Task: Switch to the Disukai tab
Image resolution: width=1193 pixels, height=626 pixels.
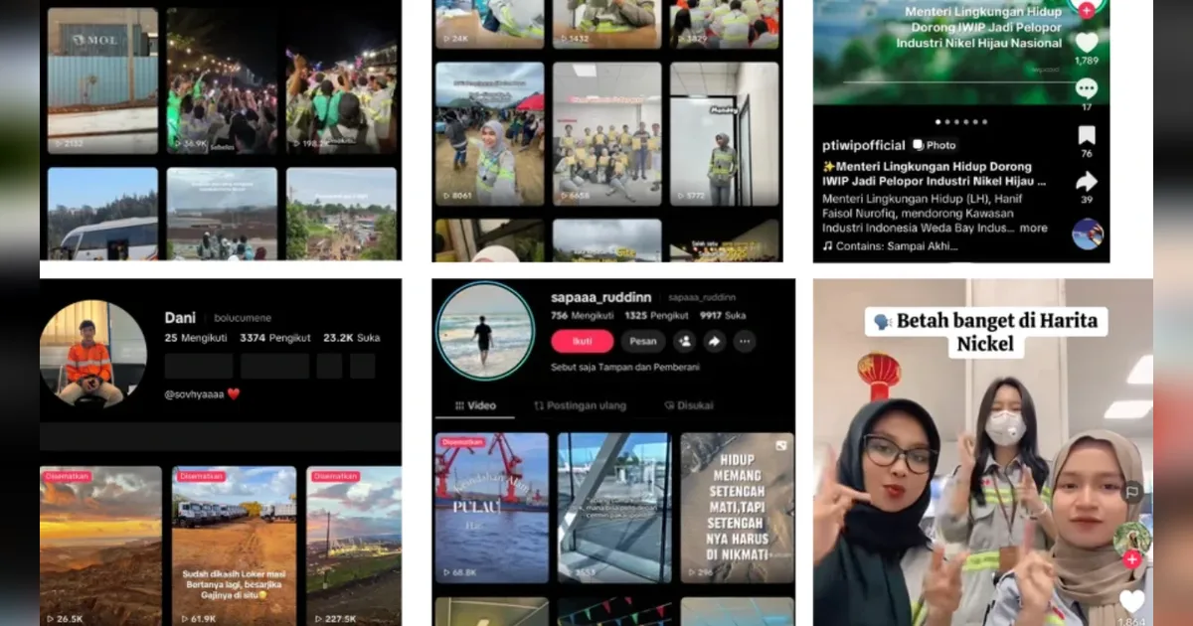Action: 688,405
